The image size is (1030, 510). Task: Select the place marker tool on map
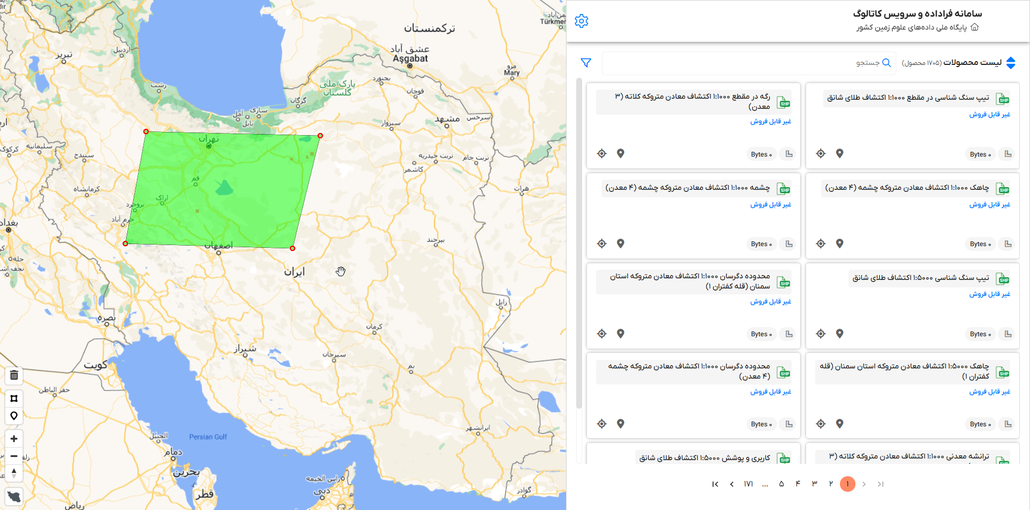point(14,416)
